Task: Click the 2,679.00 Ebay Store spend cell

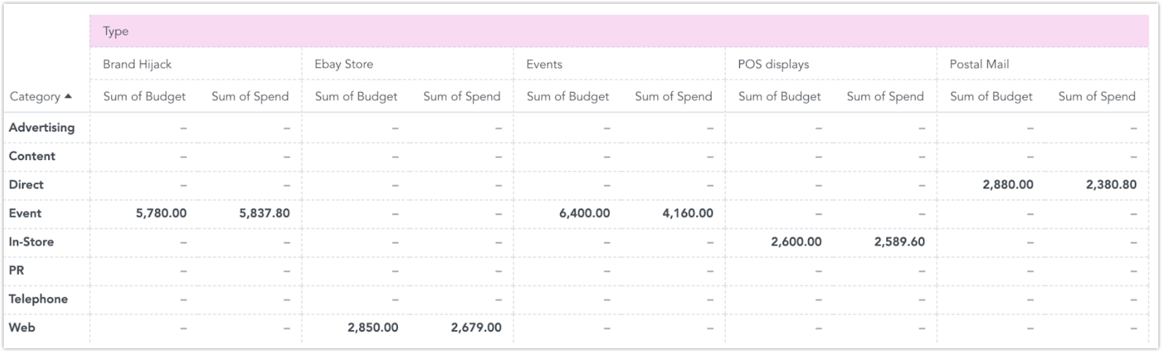Action: tap(476, 327)
